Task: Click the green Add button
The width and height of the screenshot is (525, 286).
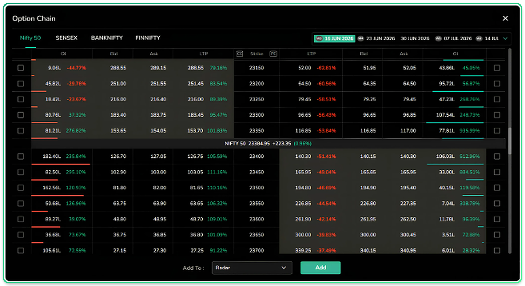Action: [320, 268]
